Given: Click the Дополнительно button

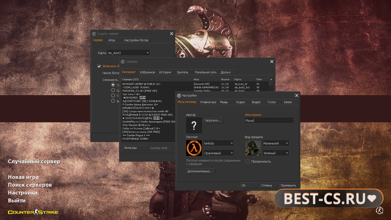Looking at the screenshot, I should tap(200, 171).
